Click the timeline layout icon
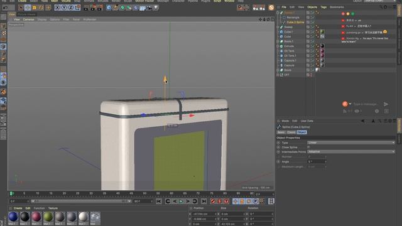 [x=271, y=202]
